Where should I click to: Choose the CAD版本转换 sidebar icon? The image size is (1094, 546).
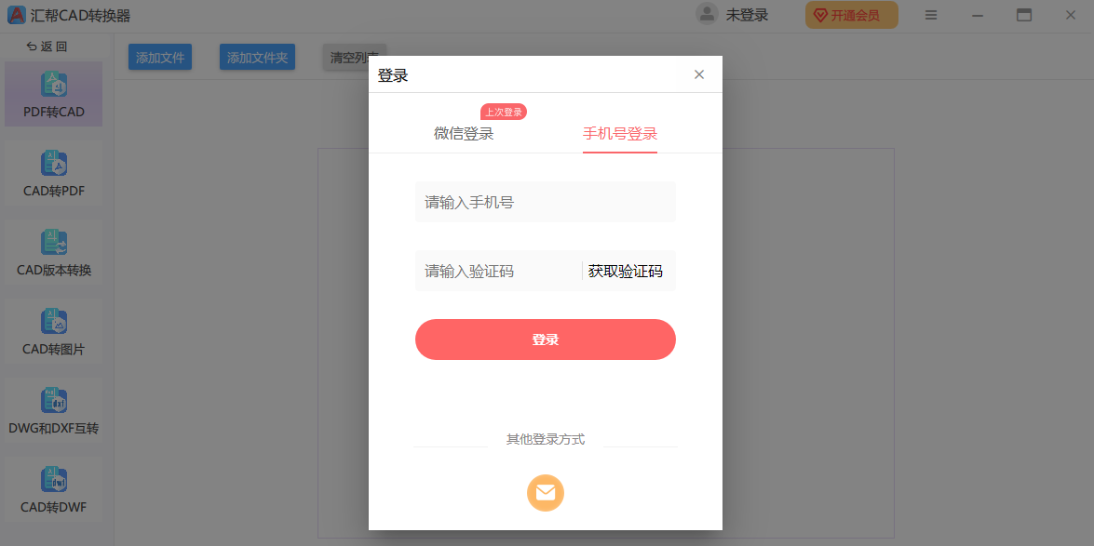(54, 242)
